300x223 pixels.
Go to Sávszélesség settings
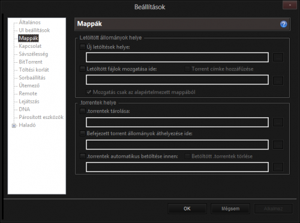(x=34, y=54)
